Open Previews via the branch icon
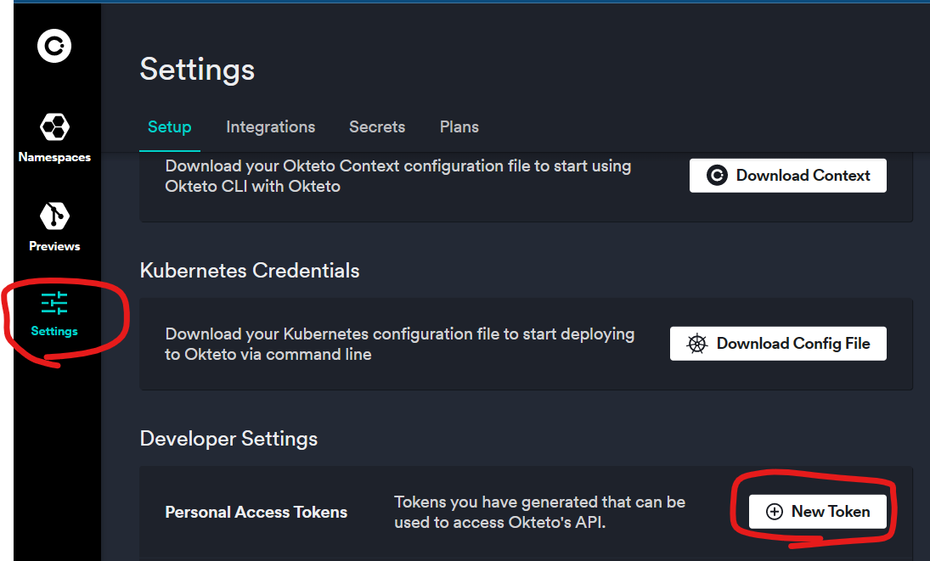 coord(54,216)
